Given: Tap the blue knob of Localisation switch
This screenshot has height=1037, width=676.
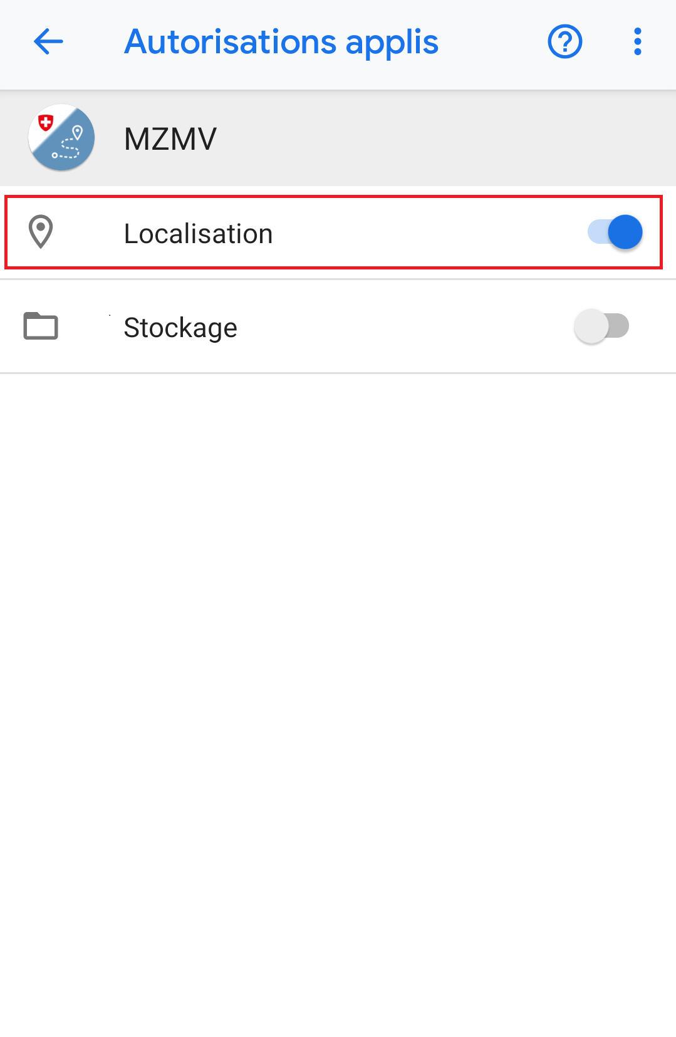Looking at the screenshot, I should click(x=625, y=232).
